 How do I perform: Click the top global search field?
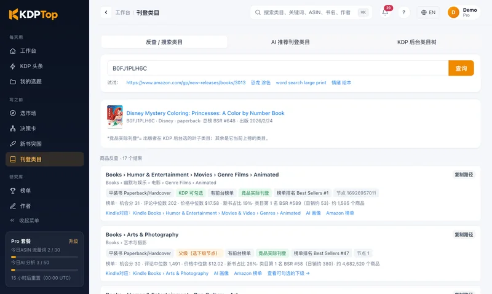click(x=311, y=12)
